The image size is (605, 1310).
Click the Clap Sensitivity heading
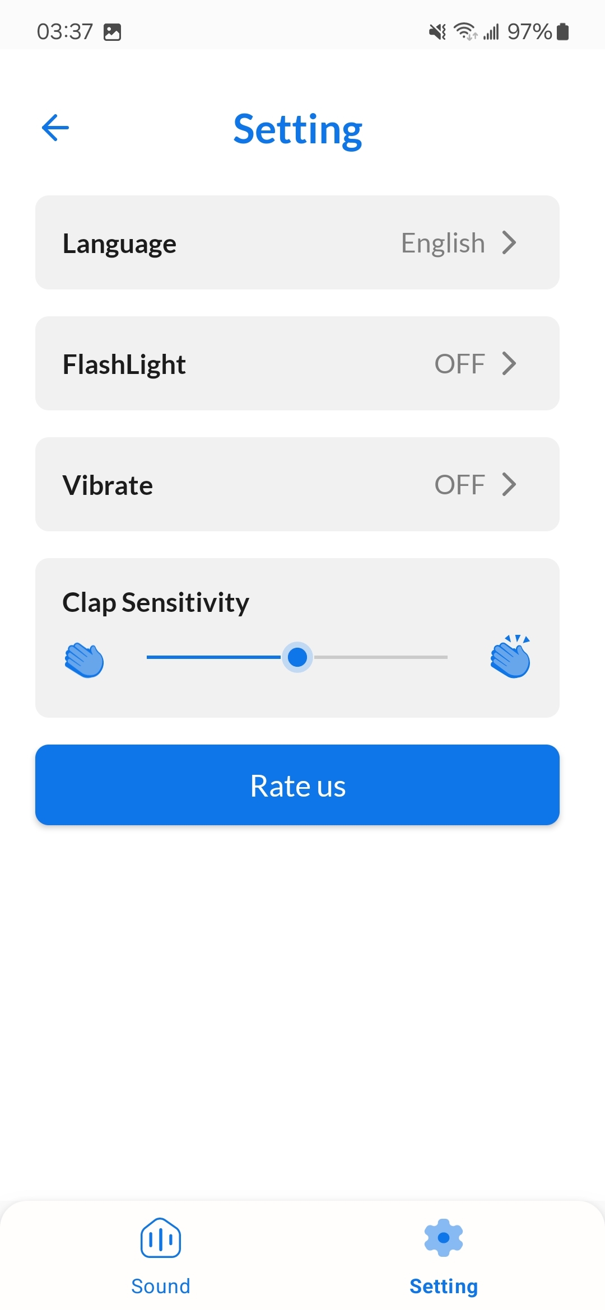(156, 603)
